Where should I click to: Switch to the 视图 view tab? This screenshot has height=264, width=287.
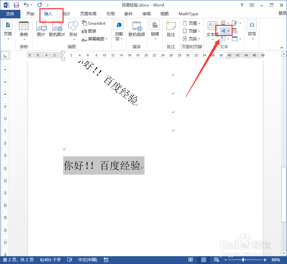click(x=164, y=14)
